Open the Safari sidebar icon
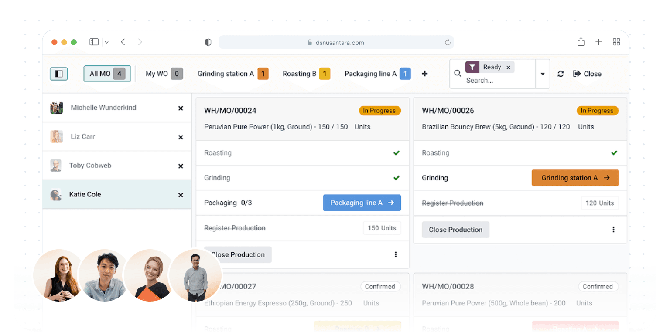This screenshot has width=670, height=332. pos(94,42)
